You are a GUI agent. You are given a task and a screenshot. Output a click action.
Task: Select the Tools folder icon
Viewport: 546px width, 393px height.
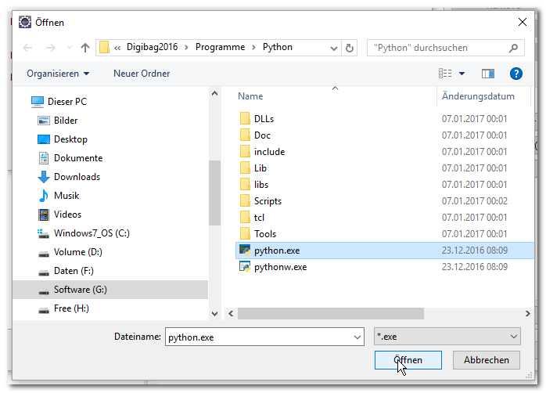click(245, 233)
